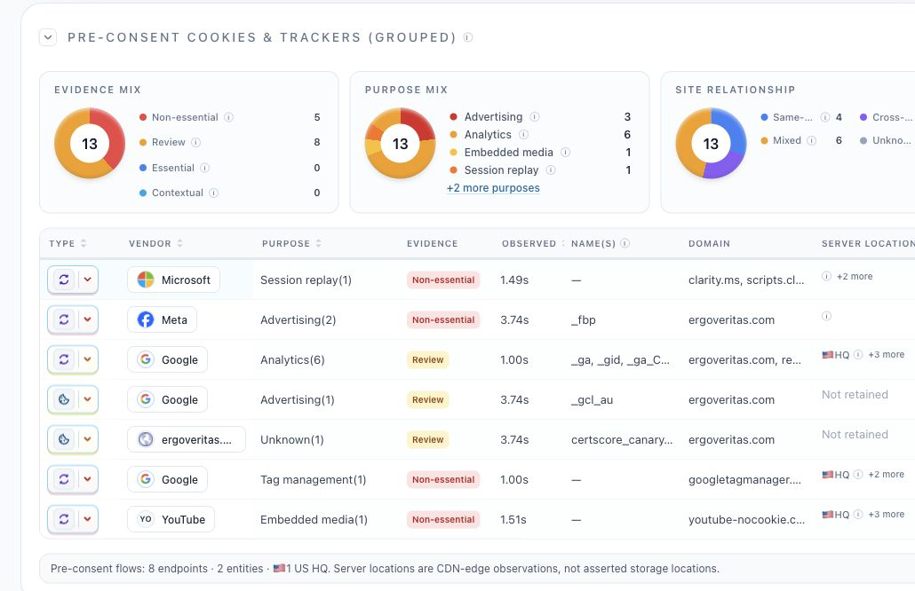
Task: Click the Purpose Mix donut chart
Action: 400,144
